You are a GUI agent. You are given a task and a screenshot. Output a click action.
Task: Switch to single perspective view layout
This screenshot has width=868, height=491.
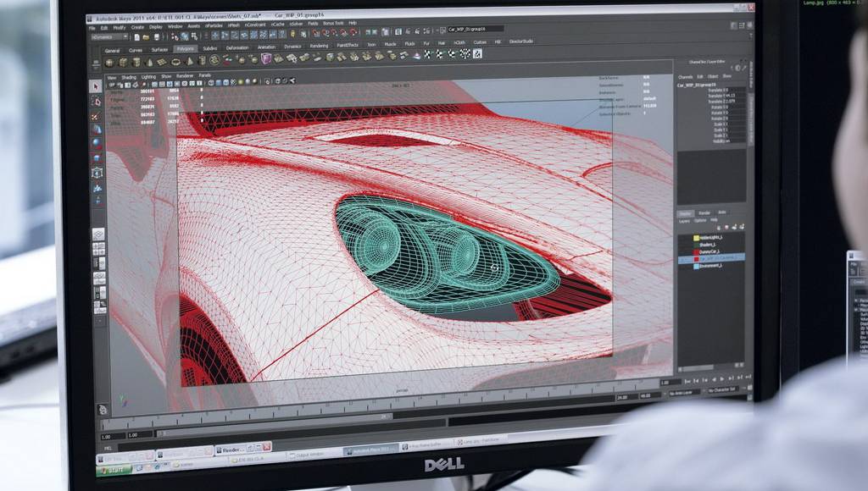coord(98,234)
